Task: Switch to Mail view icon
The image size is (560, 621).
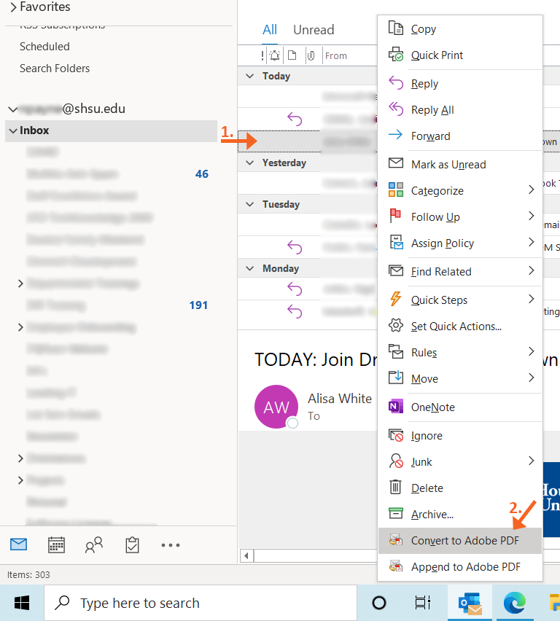Action: (18, 544)
